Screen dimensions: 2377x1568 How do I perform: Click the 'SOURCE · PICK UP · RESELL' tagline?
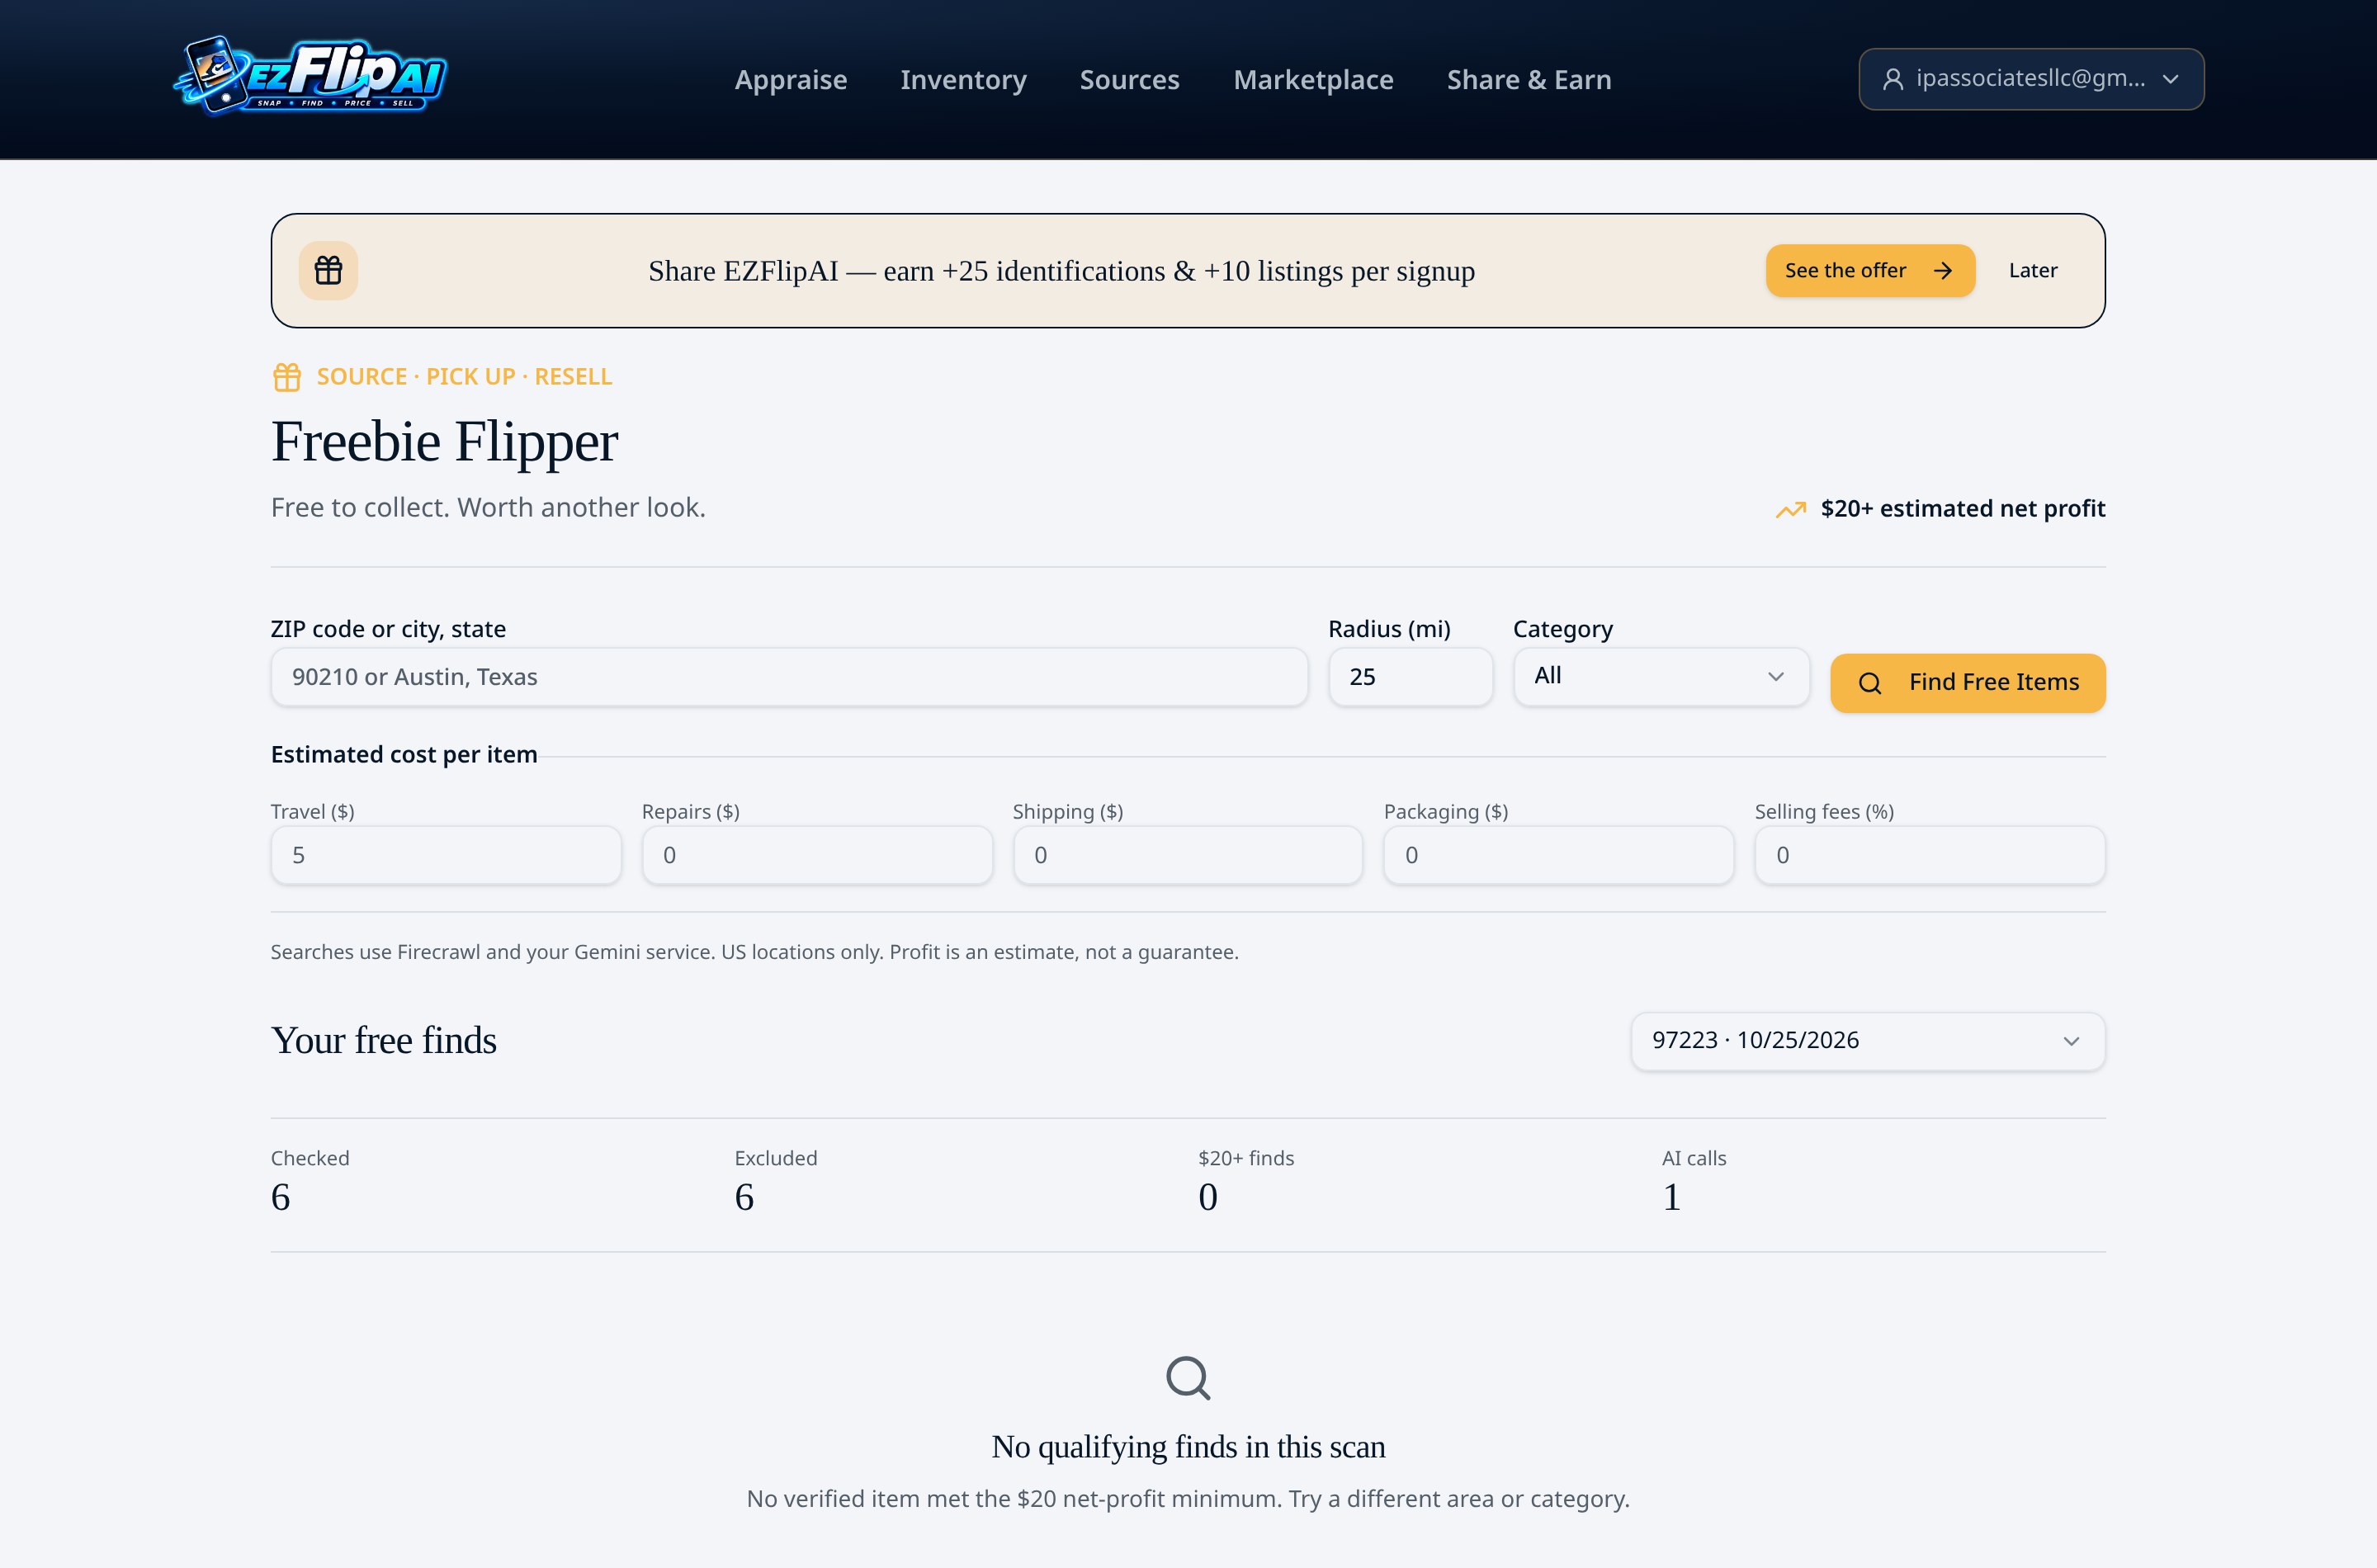(x=464, y=377)
